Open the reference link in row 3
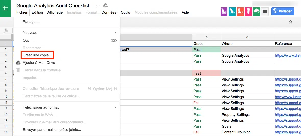The height and width of the screenshot is (136, 301). pyautogui.click(x=288, y=55)
